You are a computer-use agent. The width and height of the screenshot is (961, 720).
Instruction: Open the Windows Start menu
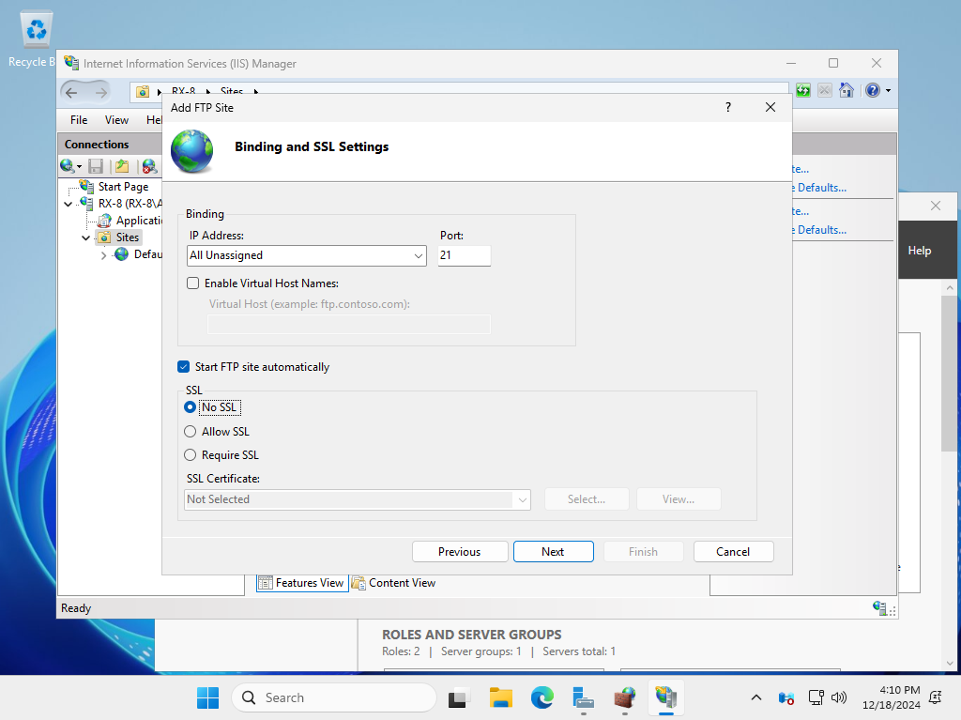207,697
